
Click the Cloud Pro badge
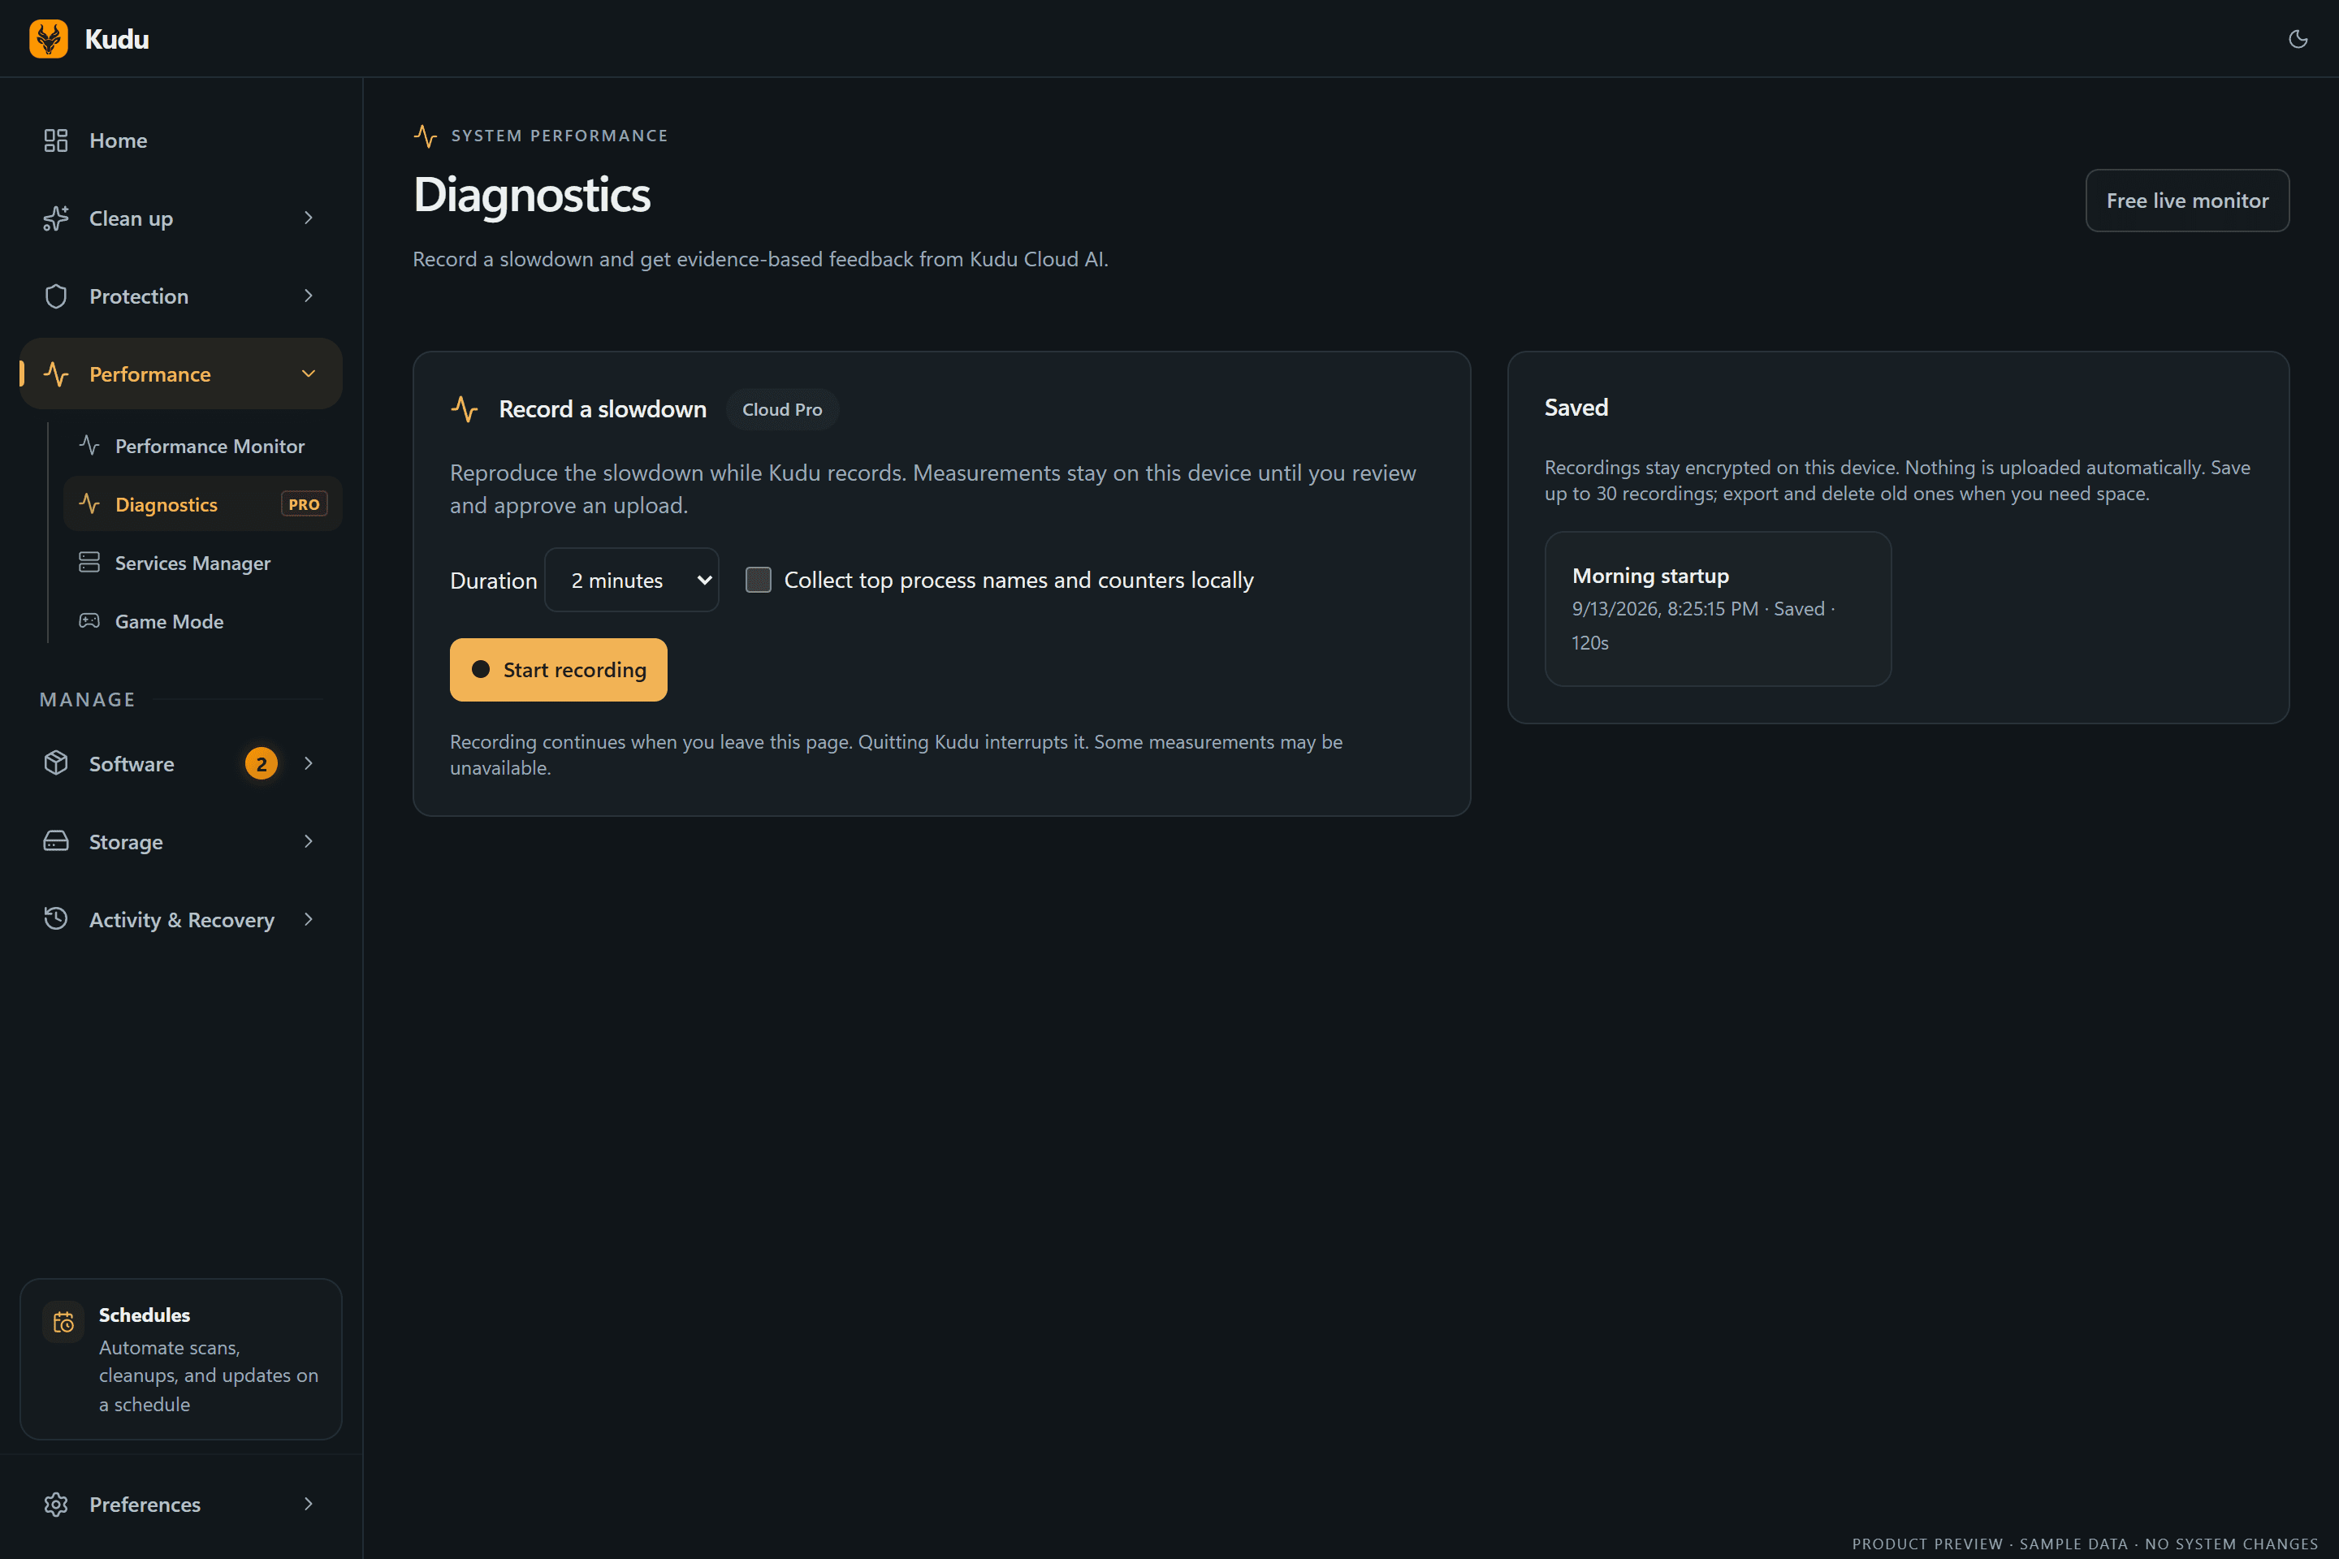(x=781, y=409)
